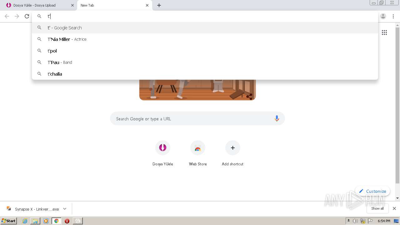The image size is (400, 225).
Task: Open the Customize page button
Action: tap(372, 191)
